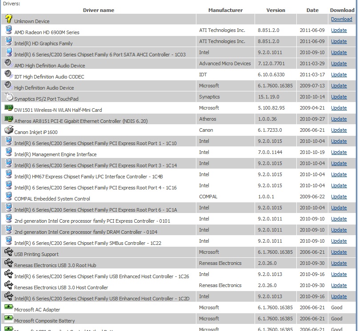This screenshot has height=331, width=359.
Task: Click the PCI Express Root Port 3 - 1C14 icon
Action: (x=9, y=163)
